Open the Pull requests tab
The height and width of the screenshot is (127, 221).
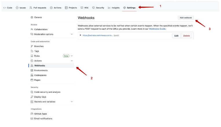[x=38, y=8]
